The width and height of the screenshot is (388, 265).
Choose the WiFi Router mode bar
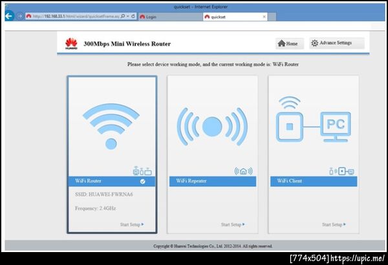(112, 181)
